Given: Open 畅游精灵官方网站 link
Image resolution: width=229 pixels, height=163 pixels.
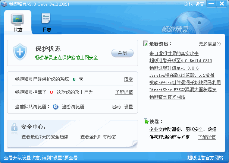Looking at the screenshot, I should click(x=167, y=97).
